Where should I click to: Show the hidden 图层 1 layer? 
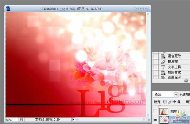(x=155, y=111)
